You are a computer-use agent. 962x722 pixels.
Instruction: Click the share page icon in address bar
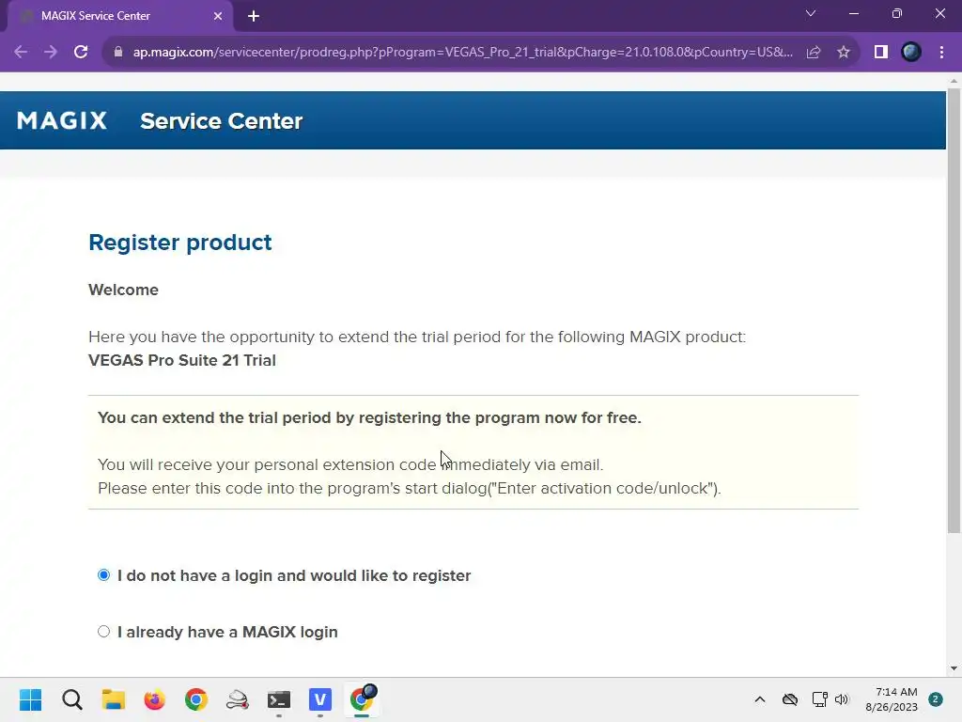(814, 53)
